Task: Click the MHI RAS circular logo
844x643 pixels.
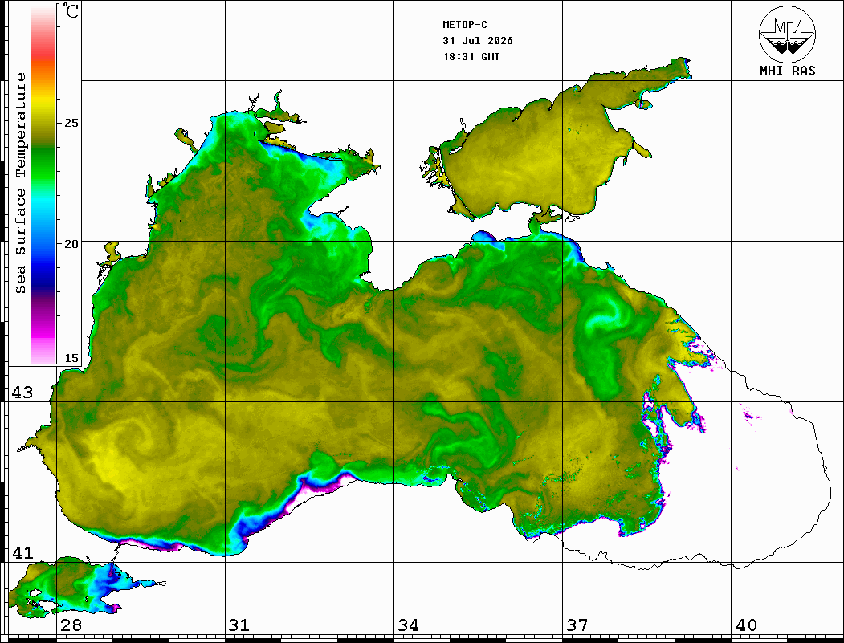Action: 787,34
